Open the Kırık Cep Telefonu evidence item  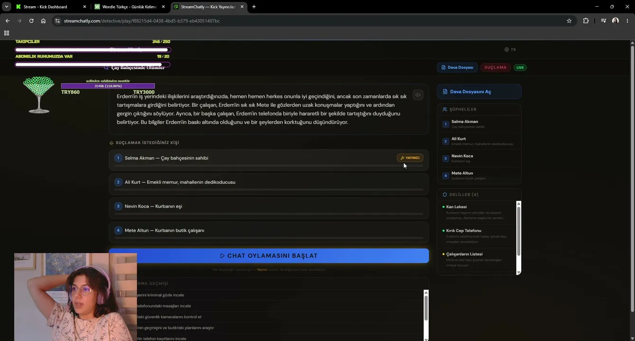(x=477, y=236)
